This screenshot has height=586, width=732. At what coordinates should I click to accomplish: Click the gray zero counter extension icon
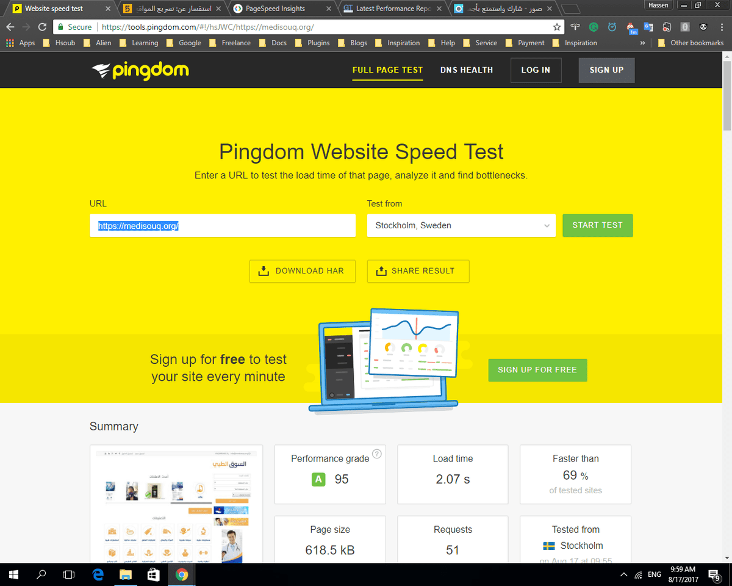685,27
